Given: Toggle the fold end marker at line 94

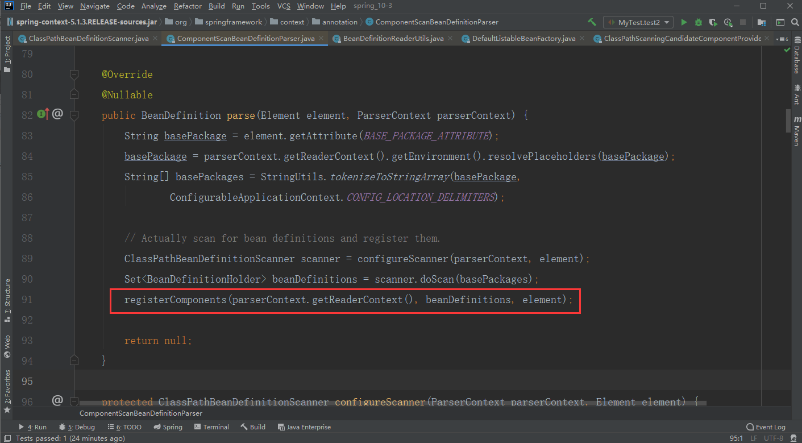Looking at the screenshot, I should click(74, 361).
